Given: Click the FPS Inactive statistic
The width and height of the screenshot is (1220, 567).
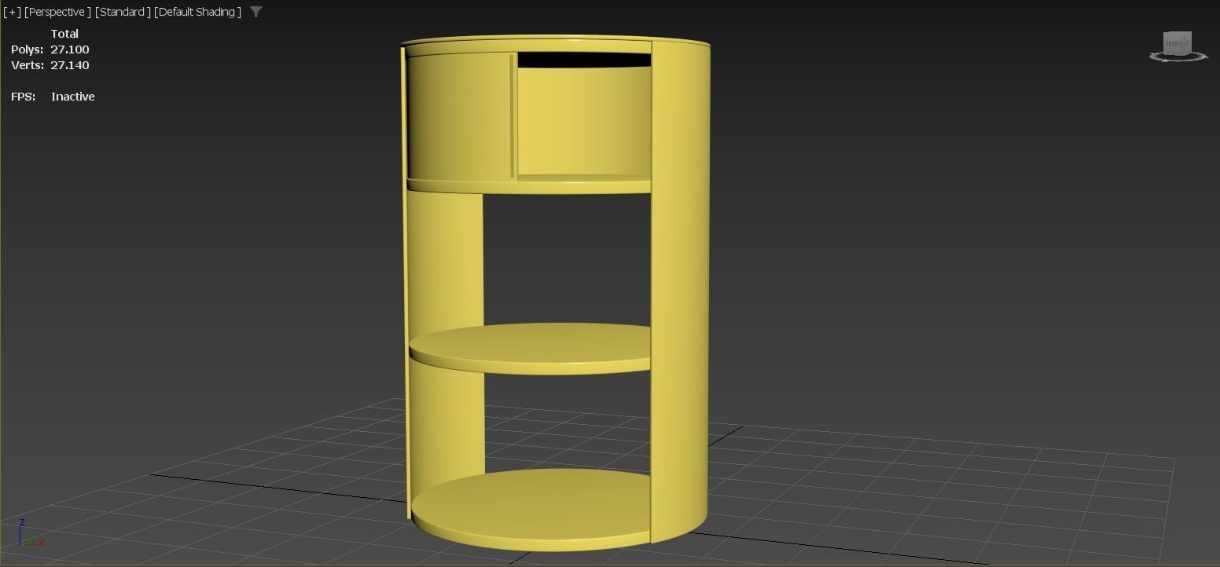Looking at the screenshot, I should [x=53, y=97].
